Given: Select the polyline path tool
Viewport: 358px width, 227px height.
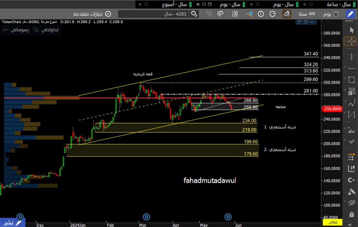Looking at the screenshot, I should tap(351, 103).
